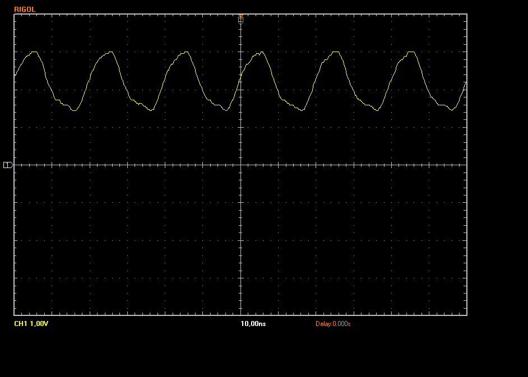Click the leftmost trough of the waveform
Image resolution: width=528 pixels, height=377 pixels.
(74, 110)
